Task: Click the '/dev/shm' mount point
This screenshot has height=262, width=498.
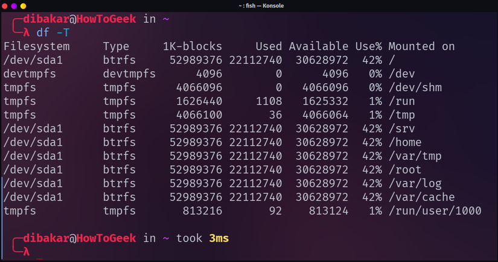Action: pos(415,87)
